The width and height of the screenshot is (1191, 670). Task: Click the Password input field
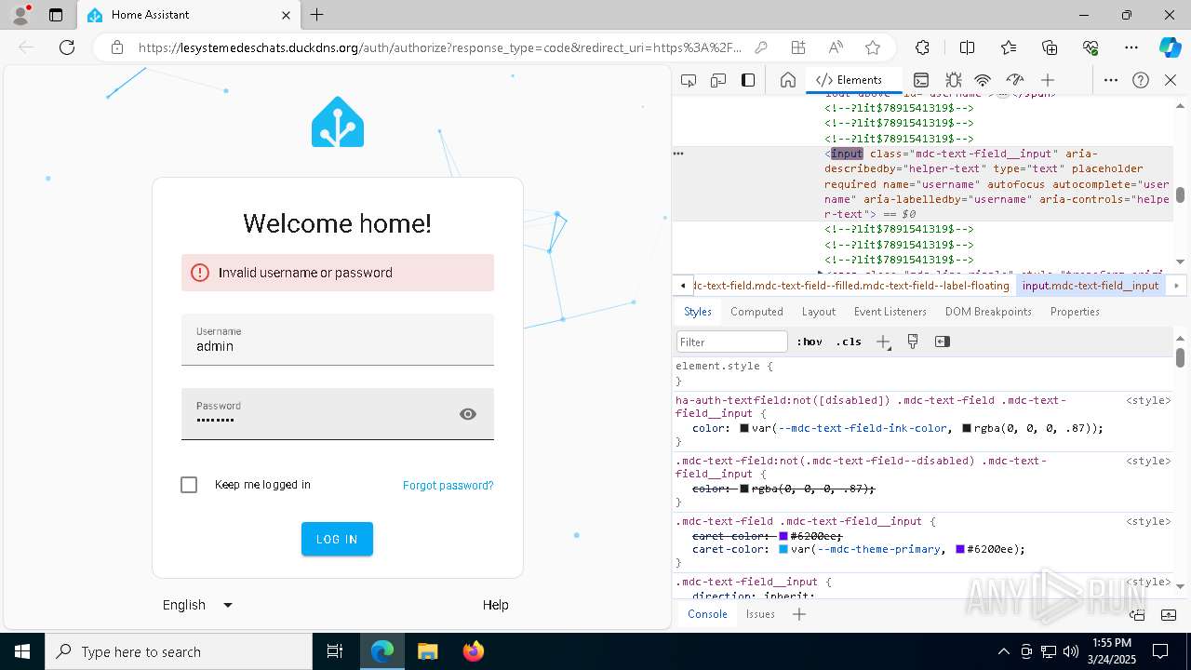pos(338,414)
